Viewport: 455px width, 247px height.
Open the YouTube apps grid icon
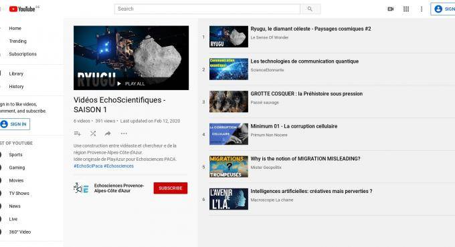406,9
